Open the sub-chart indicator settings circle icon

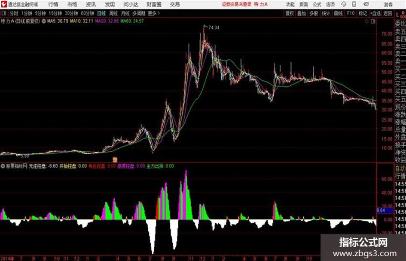point(3,166)
